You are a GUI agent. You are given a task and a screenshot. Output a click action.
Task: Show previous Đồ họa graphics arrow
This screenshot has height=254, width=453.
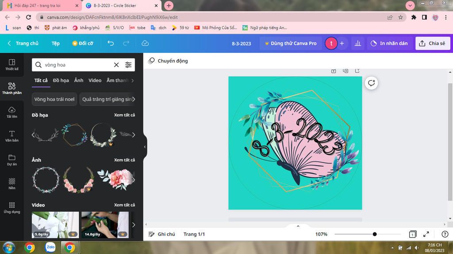(x=33, y=135)
